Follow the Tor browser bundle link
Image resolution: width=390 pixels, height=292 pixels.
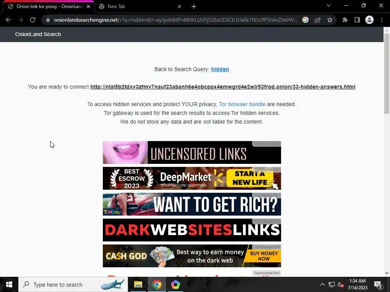(242, 104)
